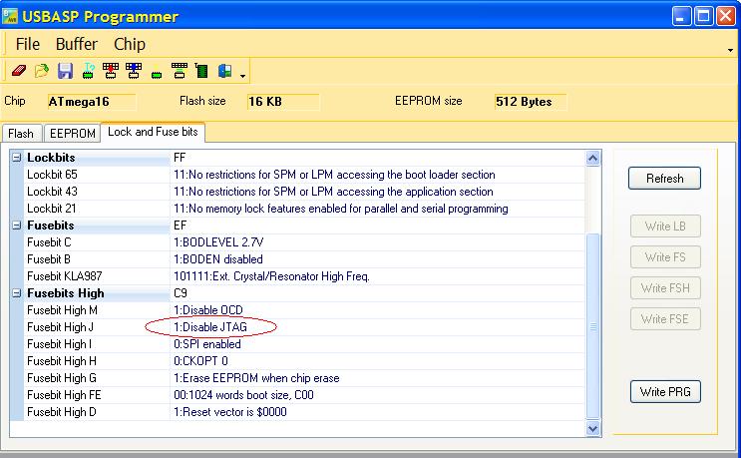Viewport: 741px width, 458px height.
Task: Click the red eraser Erase chip icon
Action: (18, 71)
